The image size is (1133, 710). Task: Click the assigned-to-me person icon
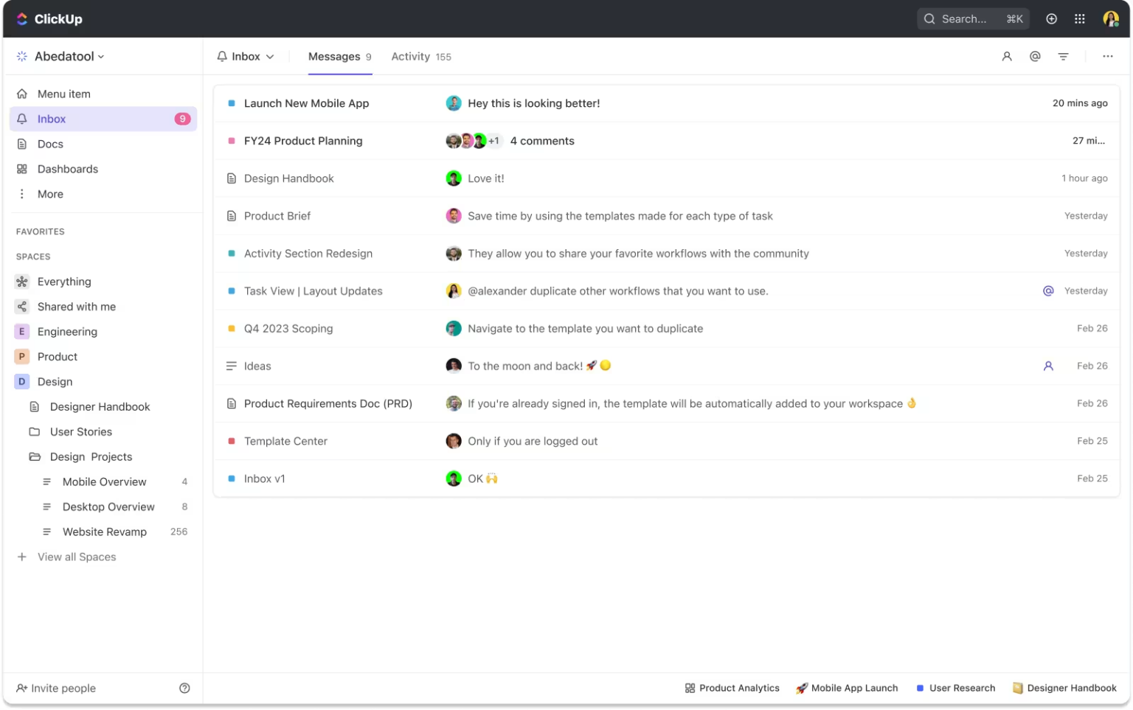(1007, 56)
